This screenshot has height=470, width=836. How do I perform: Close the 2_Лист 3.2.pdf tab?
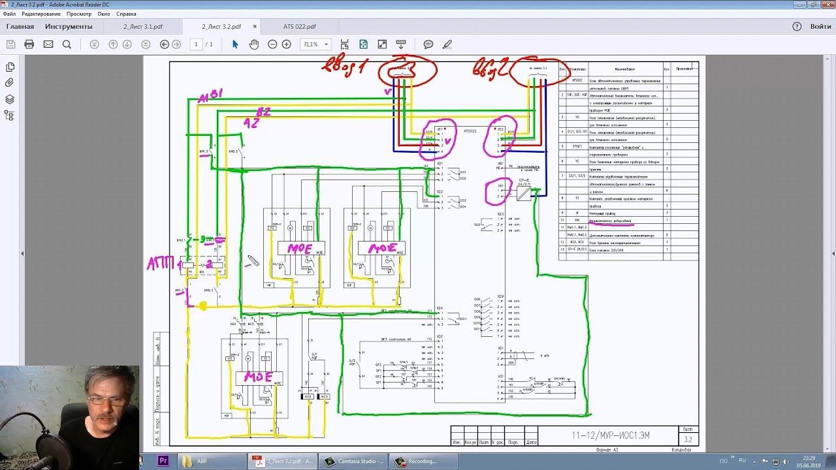point(255,27)
